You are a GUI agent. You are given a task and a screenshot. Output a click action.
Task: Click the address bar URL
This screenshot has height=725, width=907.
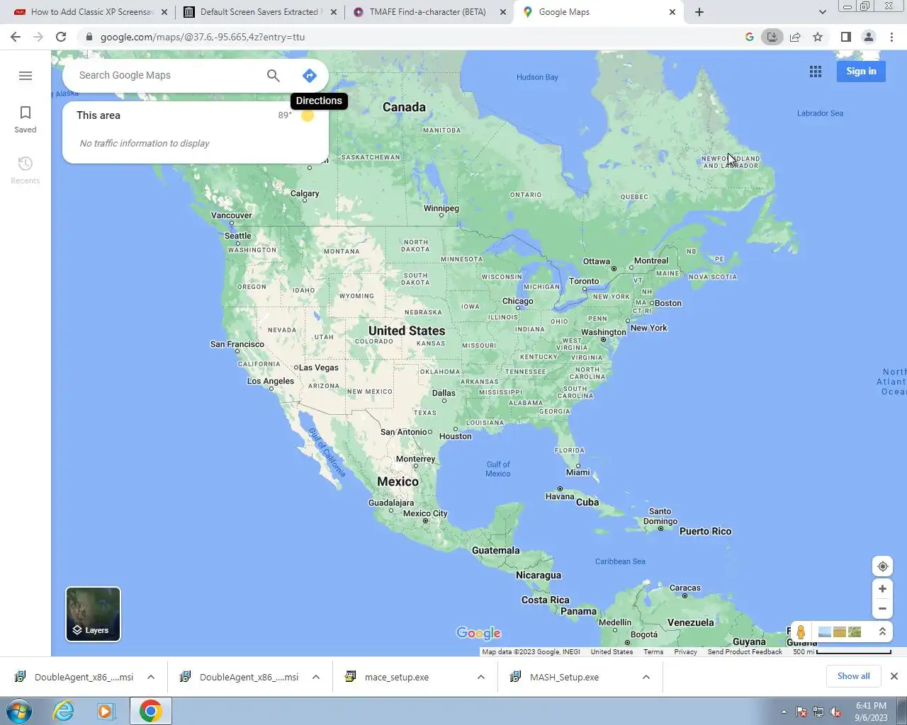(x=203, y=37)
